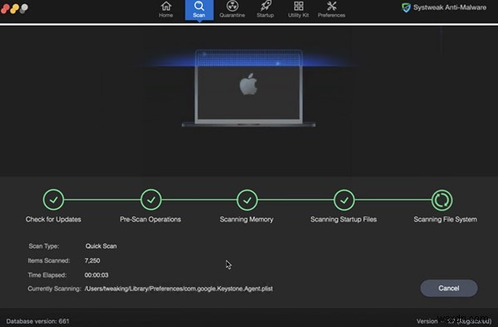The height and width of the screenshot is (327, 498).
Task: Open the Home tab
Action: pos(165,9)
